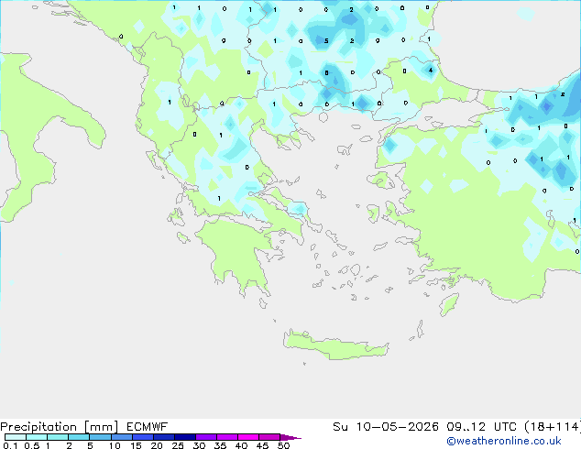Screen dimensions: 581x449
Task: Select the 10–15 mm legend swatch
Action: (x=121, y=437)
